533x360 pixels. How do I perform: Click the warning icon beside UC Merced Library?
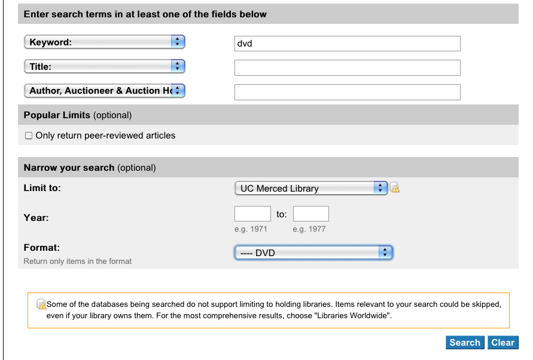(395, 187)
